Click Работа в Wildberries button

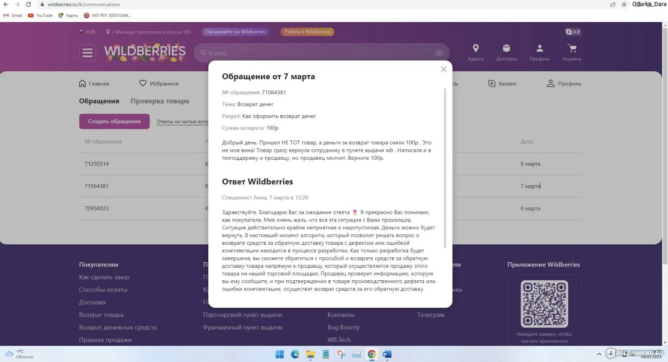(x=307, y=32)
